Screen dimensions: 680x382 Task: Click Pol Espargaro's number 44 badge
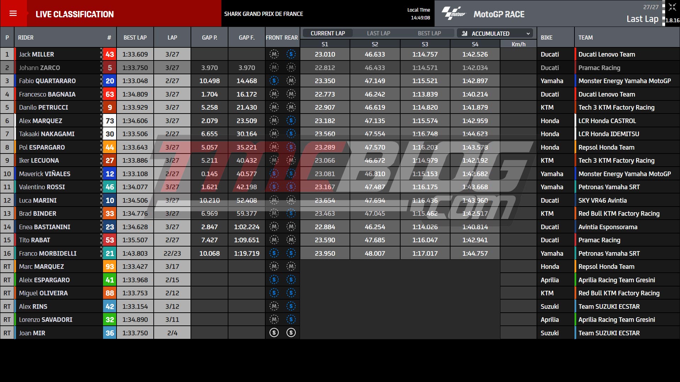110,147
